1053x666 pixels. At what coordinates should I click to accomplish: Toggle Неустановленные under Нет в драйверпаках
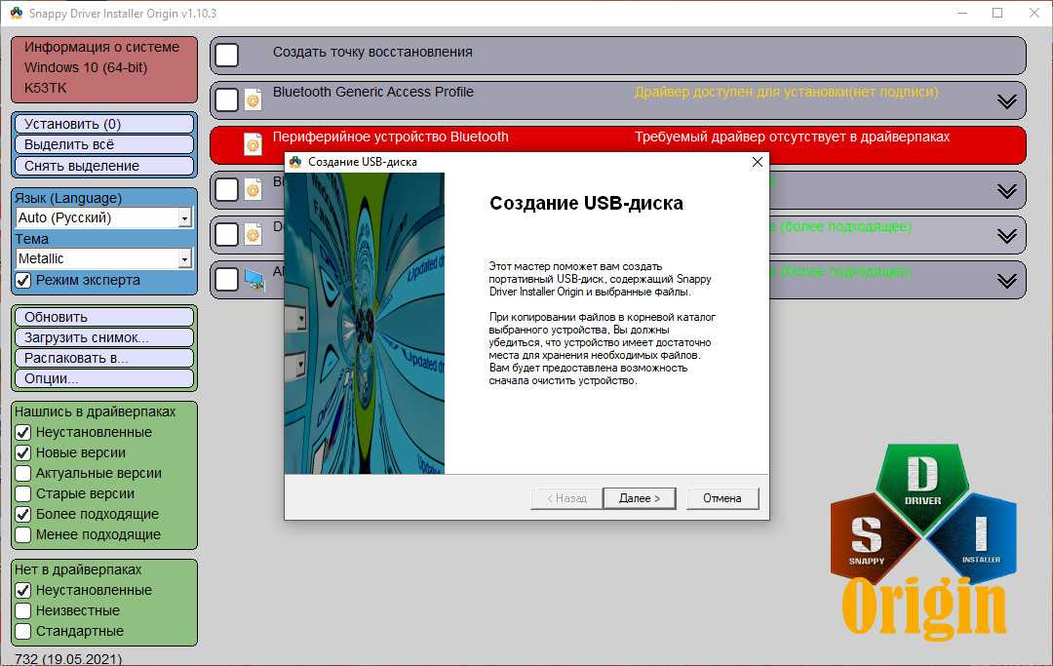click(22, 590)
